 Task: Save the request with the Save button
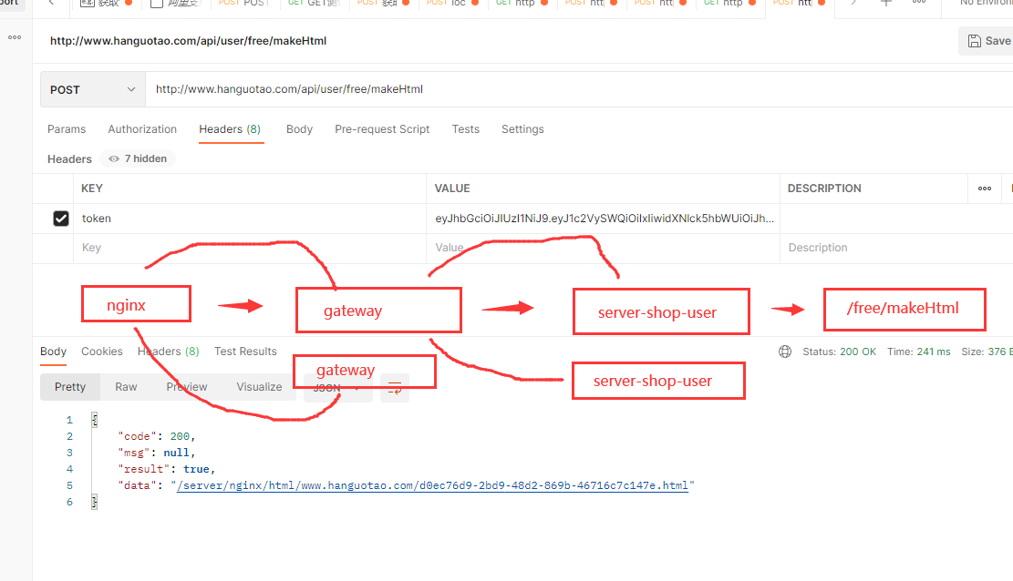[988, 41]
